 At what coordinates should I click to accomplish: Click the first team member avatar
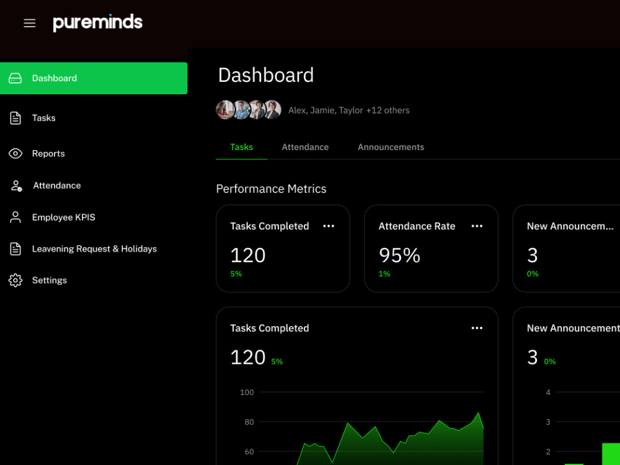pos(224,110)
